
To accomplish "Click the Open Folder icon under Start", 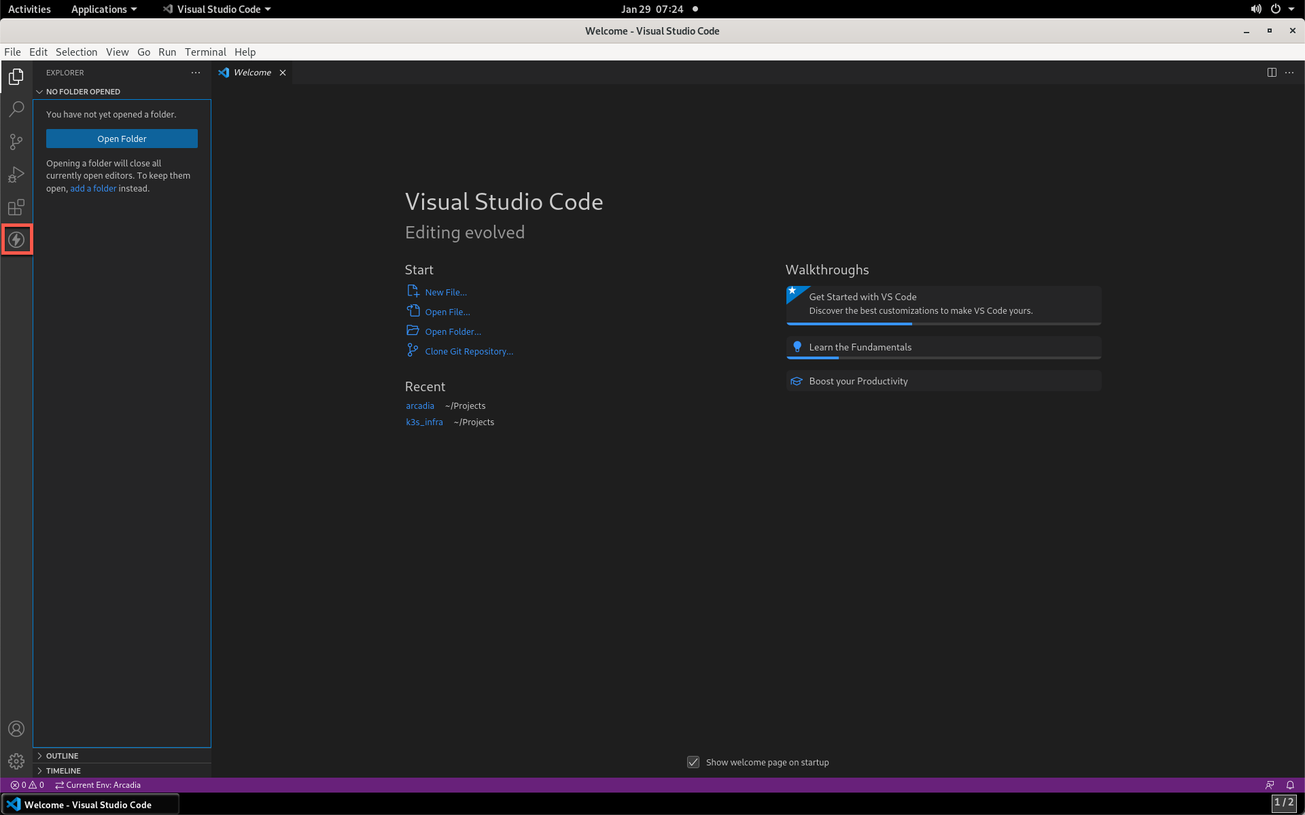I will tap(413, 331).
